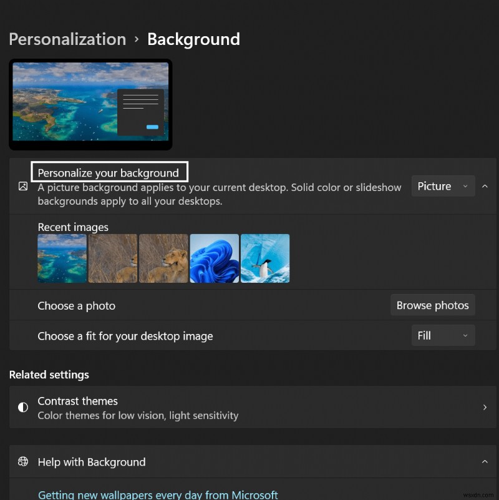The image size is (499, 500).
Task: Click the Browse photos button
Action: click(432, 305)
